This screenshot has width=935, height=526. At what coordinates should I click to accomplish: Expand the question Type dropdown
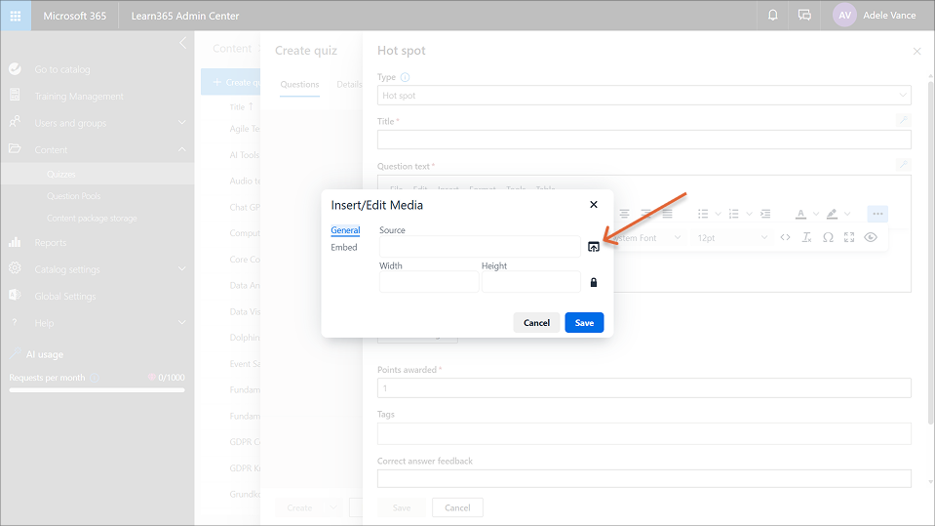pos(643,96)
